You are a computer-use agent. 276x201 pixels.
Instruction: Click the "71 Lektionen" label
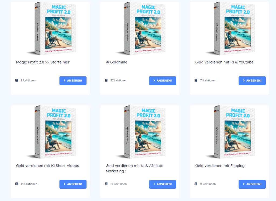(208, 80)
